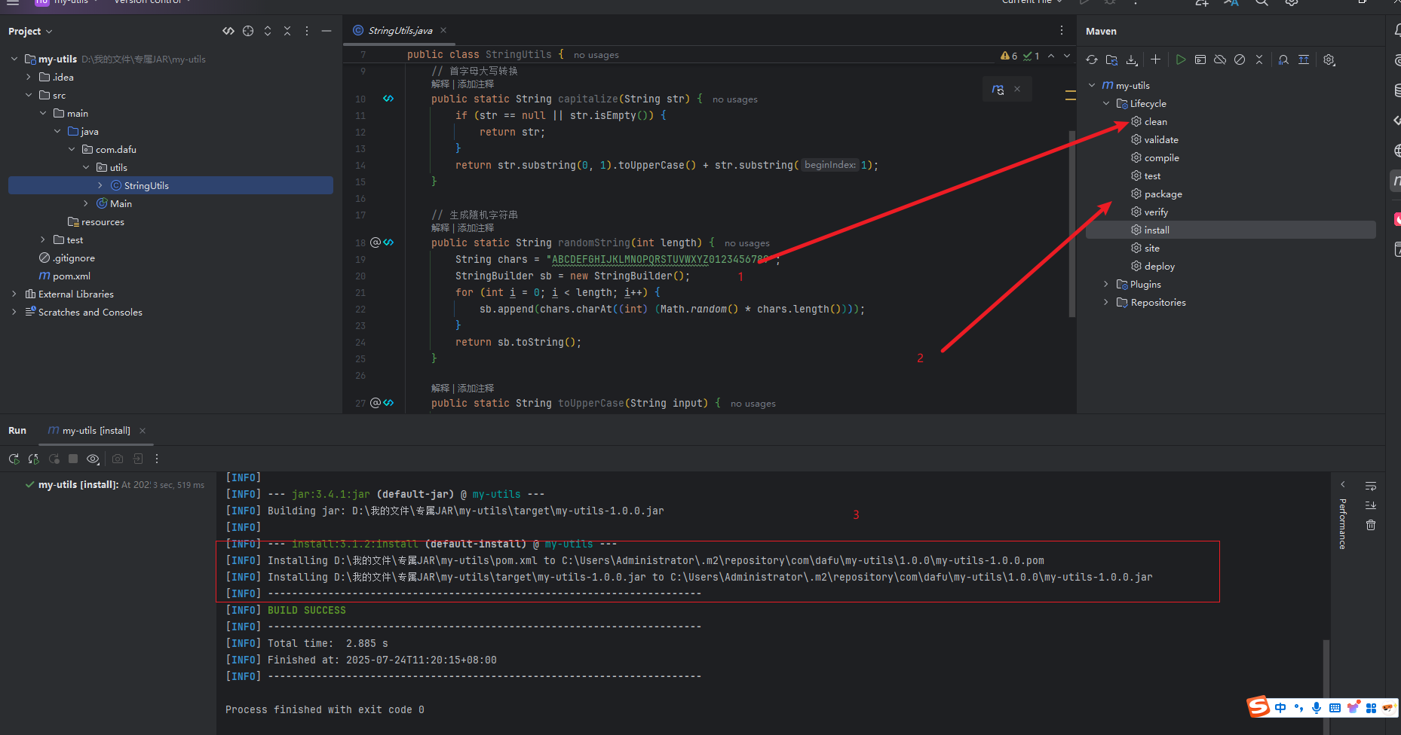The image size is (1401, 735).
Task: Stop the running process
Action: click(73, 459)
